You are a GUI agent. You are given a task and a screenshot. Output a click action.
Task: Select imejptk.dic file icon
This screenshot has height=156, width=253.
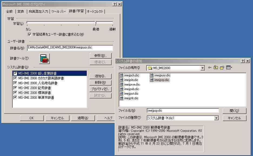point(121,98)
